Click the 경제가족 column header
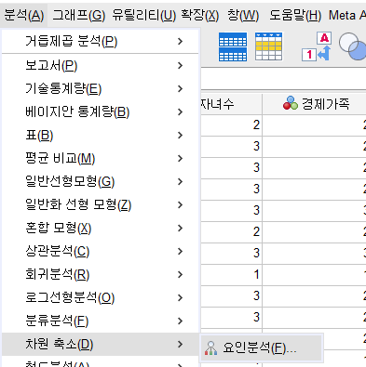This screenshot has height=367, width=366. click(315, 104)
